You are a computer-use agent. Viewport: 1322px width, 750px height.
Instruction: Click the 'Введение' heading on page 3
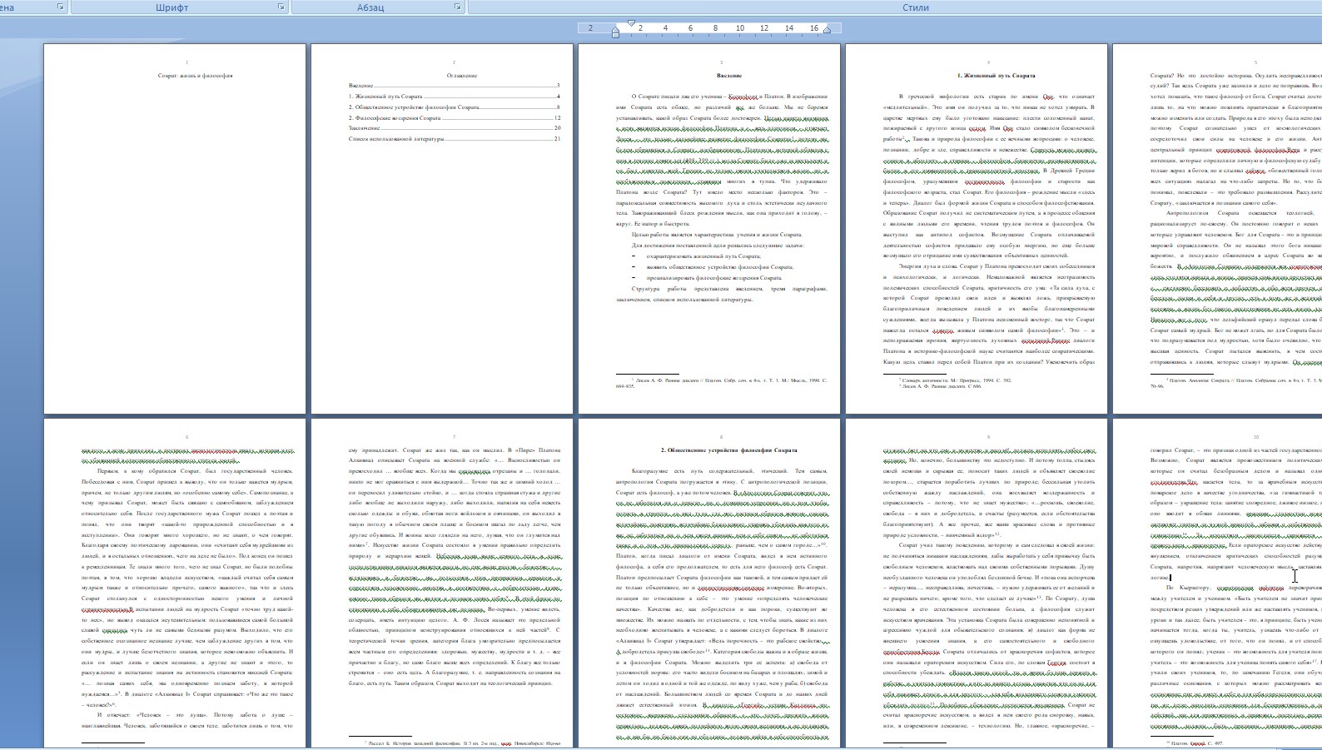[x=729, y=76]
